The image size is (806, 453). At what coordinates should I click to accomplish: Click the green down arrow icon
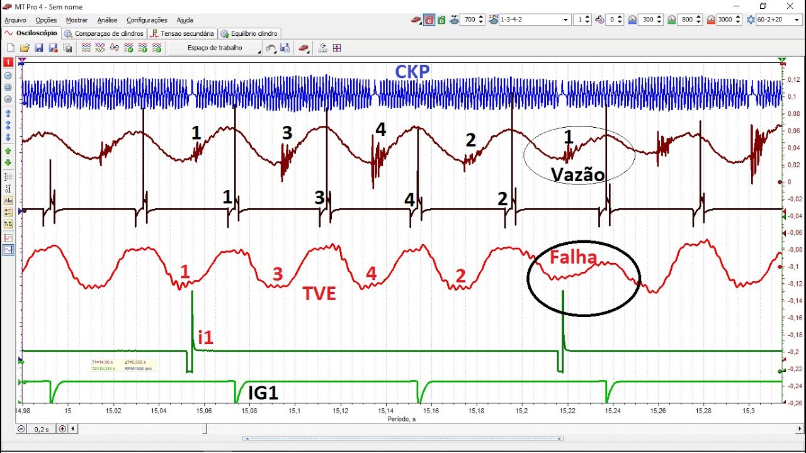[x=8, y=162]
